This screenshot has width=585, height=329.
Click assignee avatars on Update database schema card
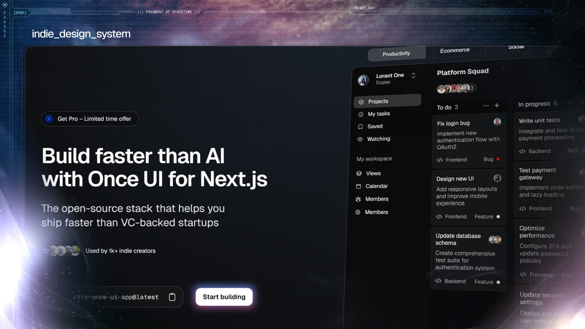click(495, 240)
